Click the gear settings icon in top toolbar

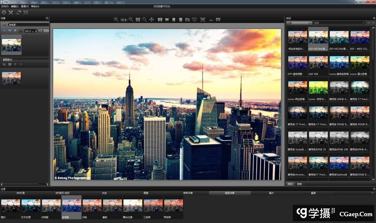click(x=4, y=12)
